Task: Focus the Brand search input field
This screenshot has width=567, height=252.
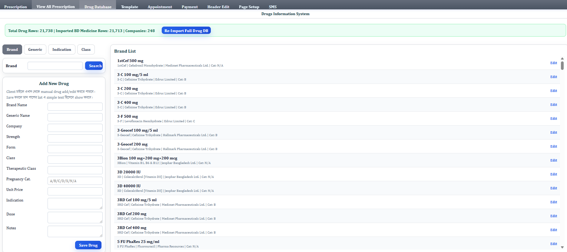Action: (x=55, y=66)
